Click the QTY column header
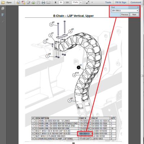 tap(113, 118)
